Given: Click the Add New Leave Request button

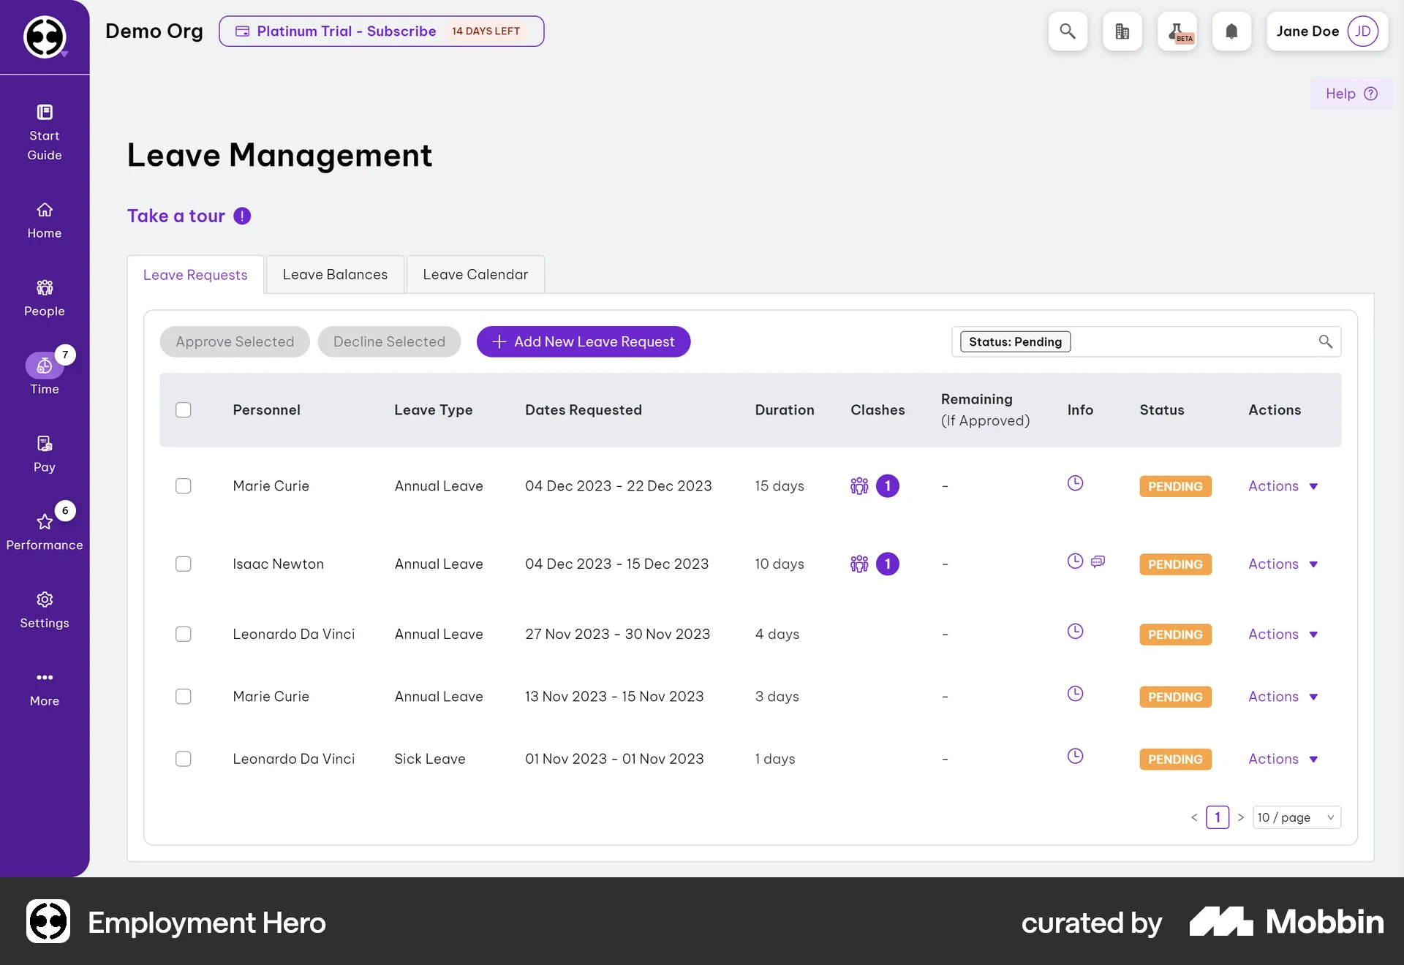Looking at the screenshot, I should coord(583,341).
